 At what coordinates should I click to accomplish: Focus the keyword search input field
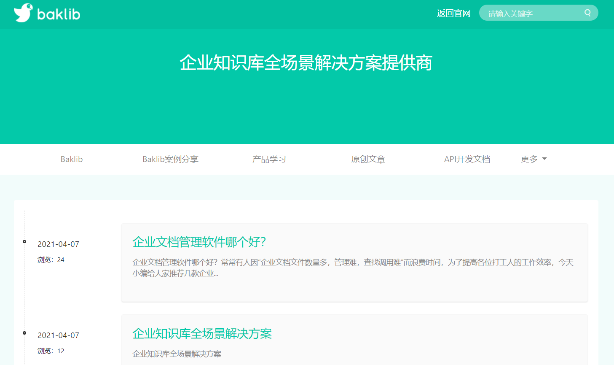click(x=539, y=13)
